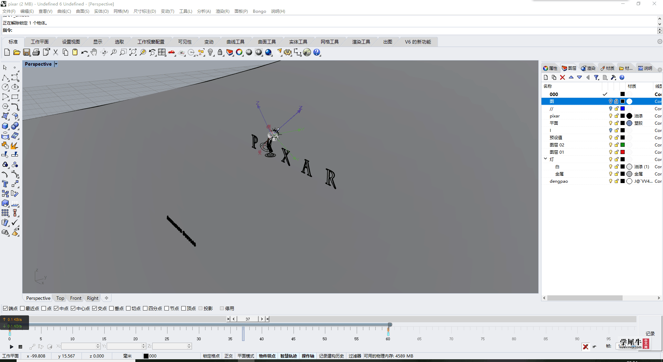663x362 pixels.
Task: Click the four-viewport layout icon
Action: point(162,52)
